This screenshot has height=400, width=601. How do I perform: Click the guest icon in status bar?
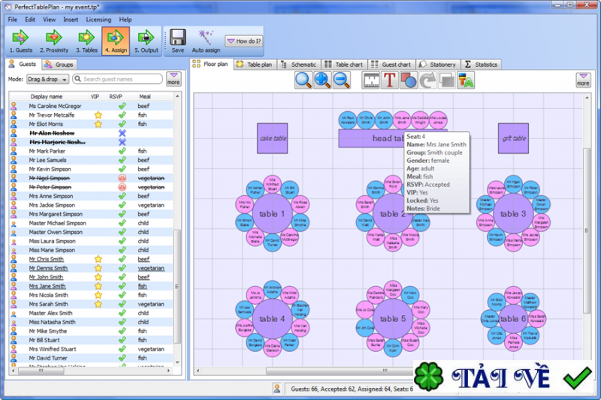pos(277,389)
